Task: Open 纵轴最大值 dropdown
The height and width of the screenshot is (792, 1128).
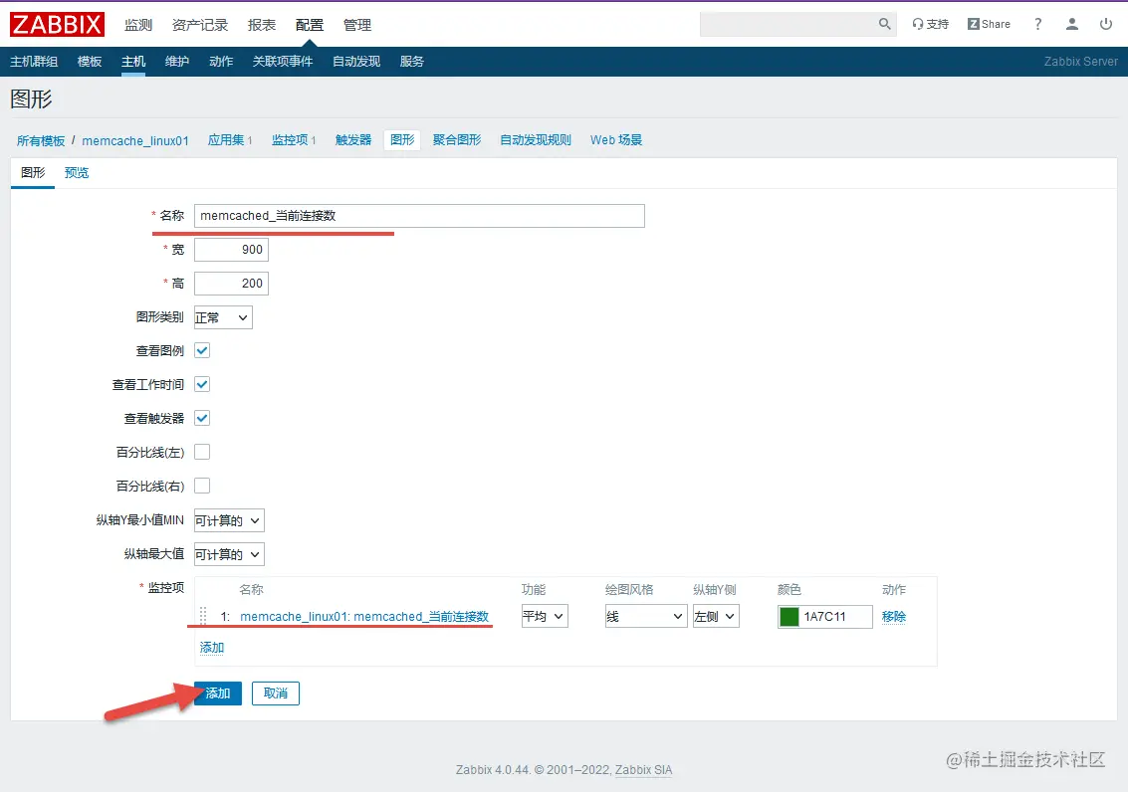Action: coord(230,554)
